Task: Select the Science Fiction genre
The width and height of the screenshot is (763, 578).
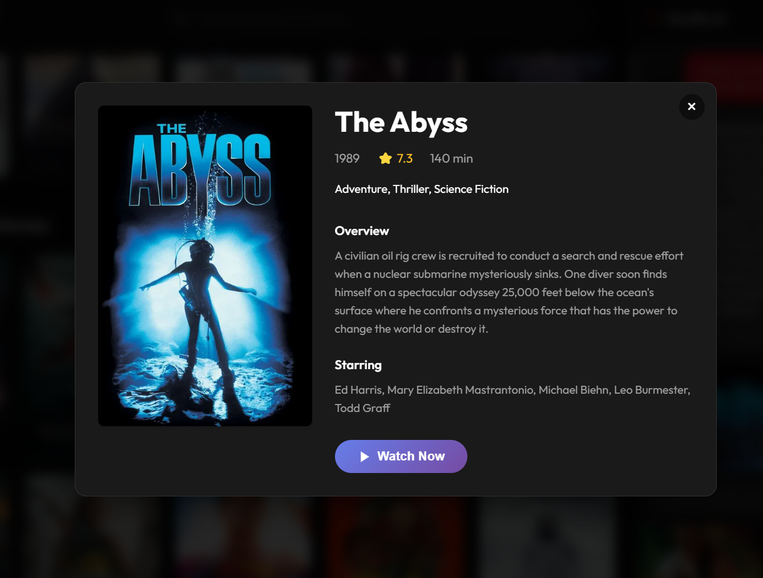Action: point(471,189)
